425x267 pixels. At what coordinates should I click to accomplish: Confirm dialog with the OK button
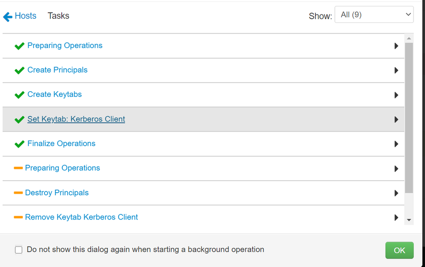click(399, 250)
